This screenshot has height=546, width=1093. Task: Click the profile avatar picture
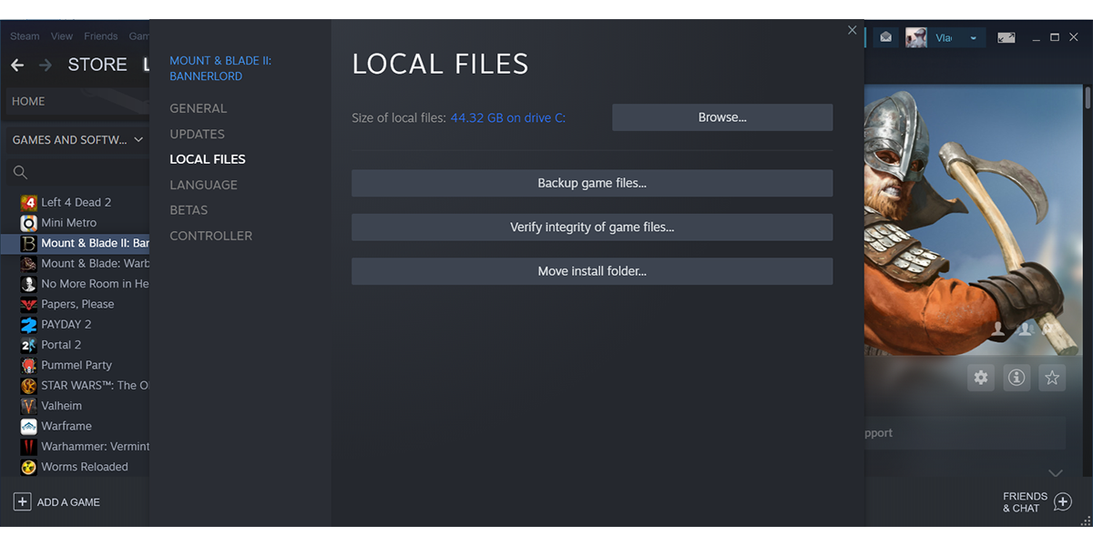pyautogui.click(x=916, y=37)
